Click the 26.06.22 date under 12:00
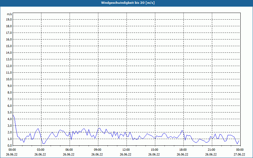The image size is (253, 158). point(126,155)
